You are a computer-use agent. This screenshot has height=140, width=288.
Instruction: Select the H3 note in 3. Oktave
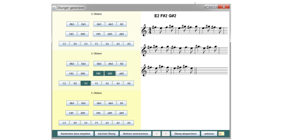click(x=129, y=44)
